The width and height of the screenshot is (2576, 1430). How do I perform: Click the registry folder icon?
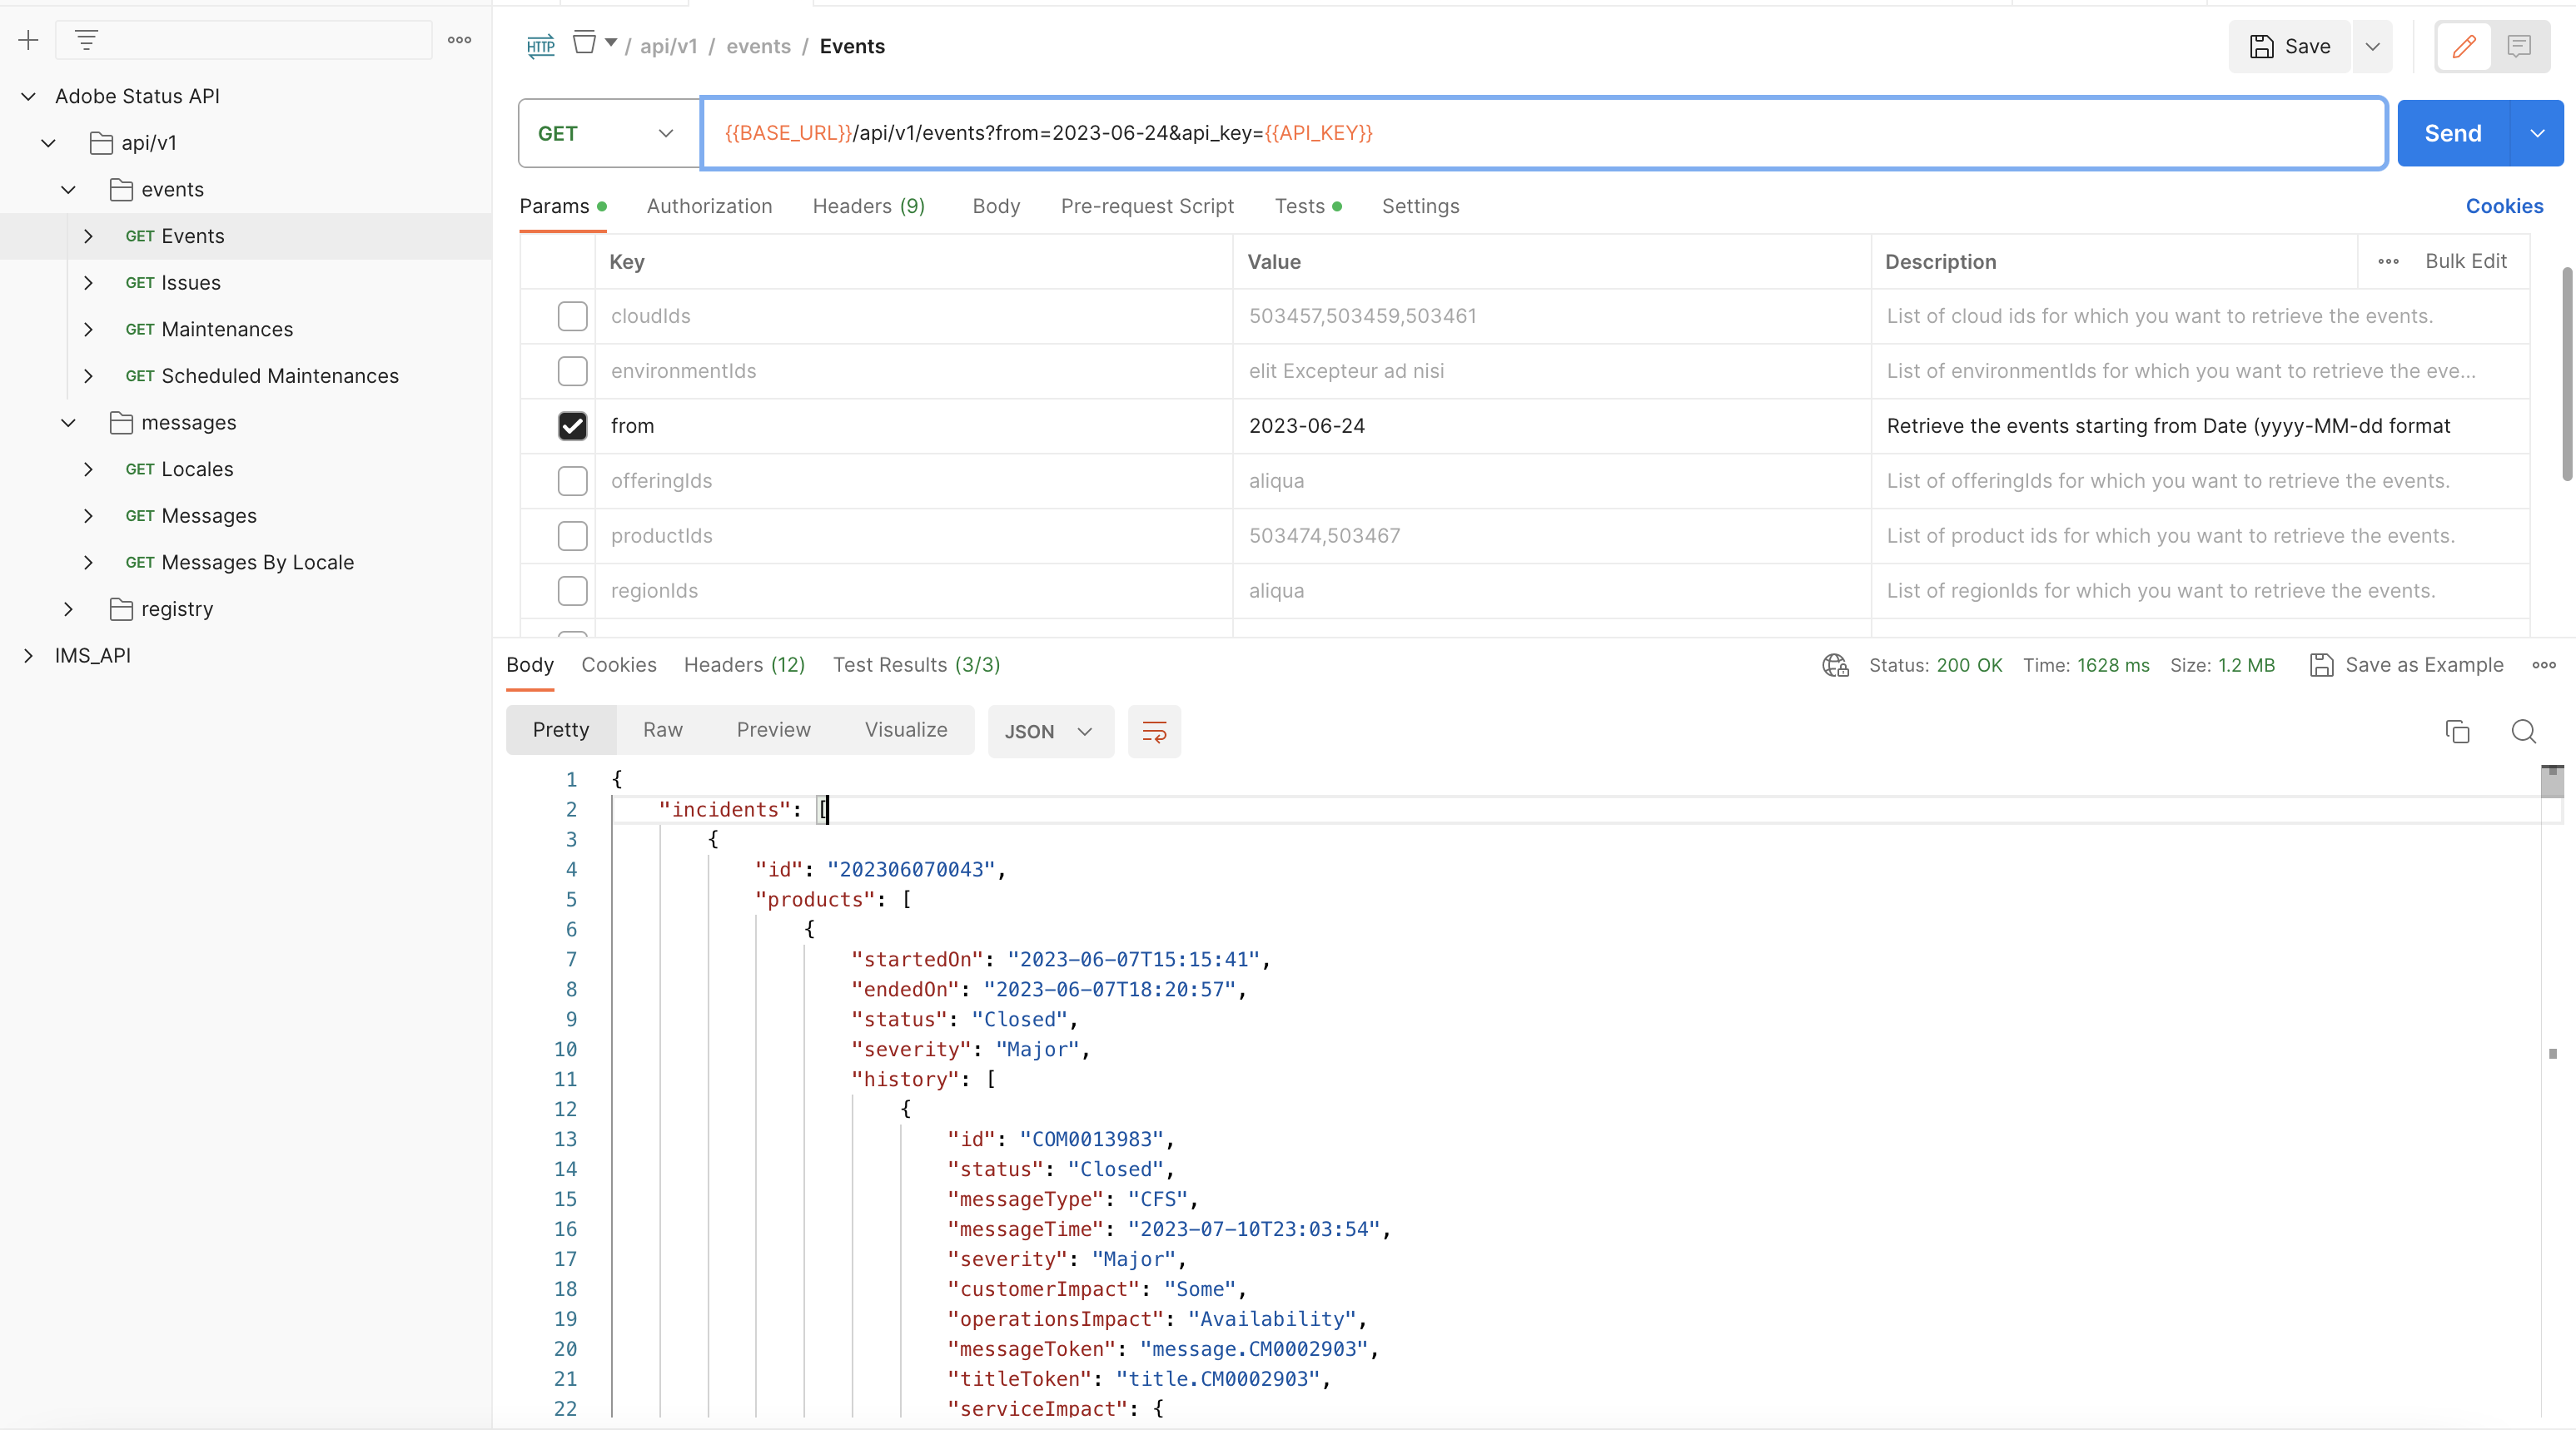click(121, 609)
